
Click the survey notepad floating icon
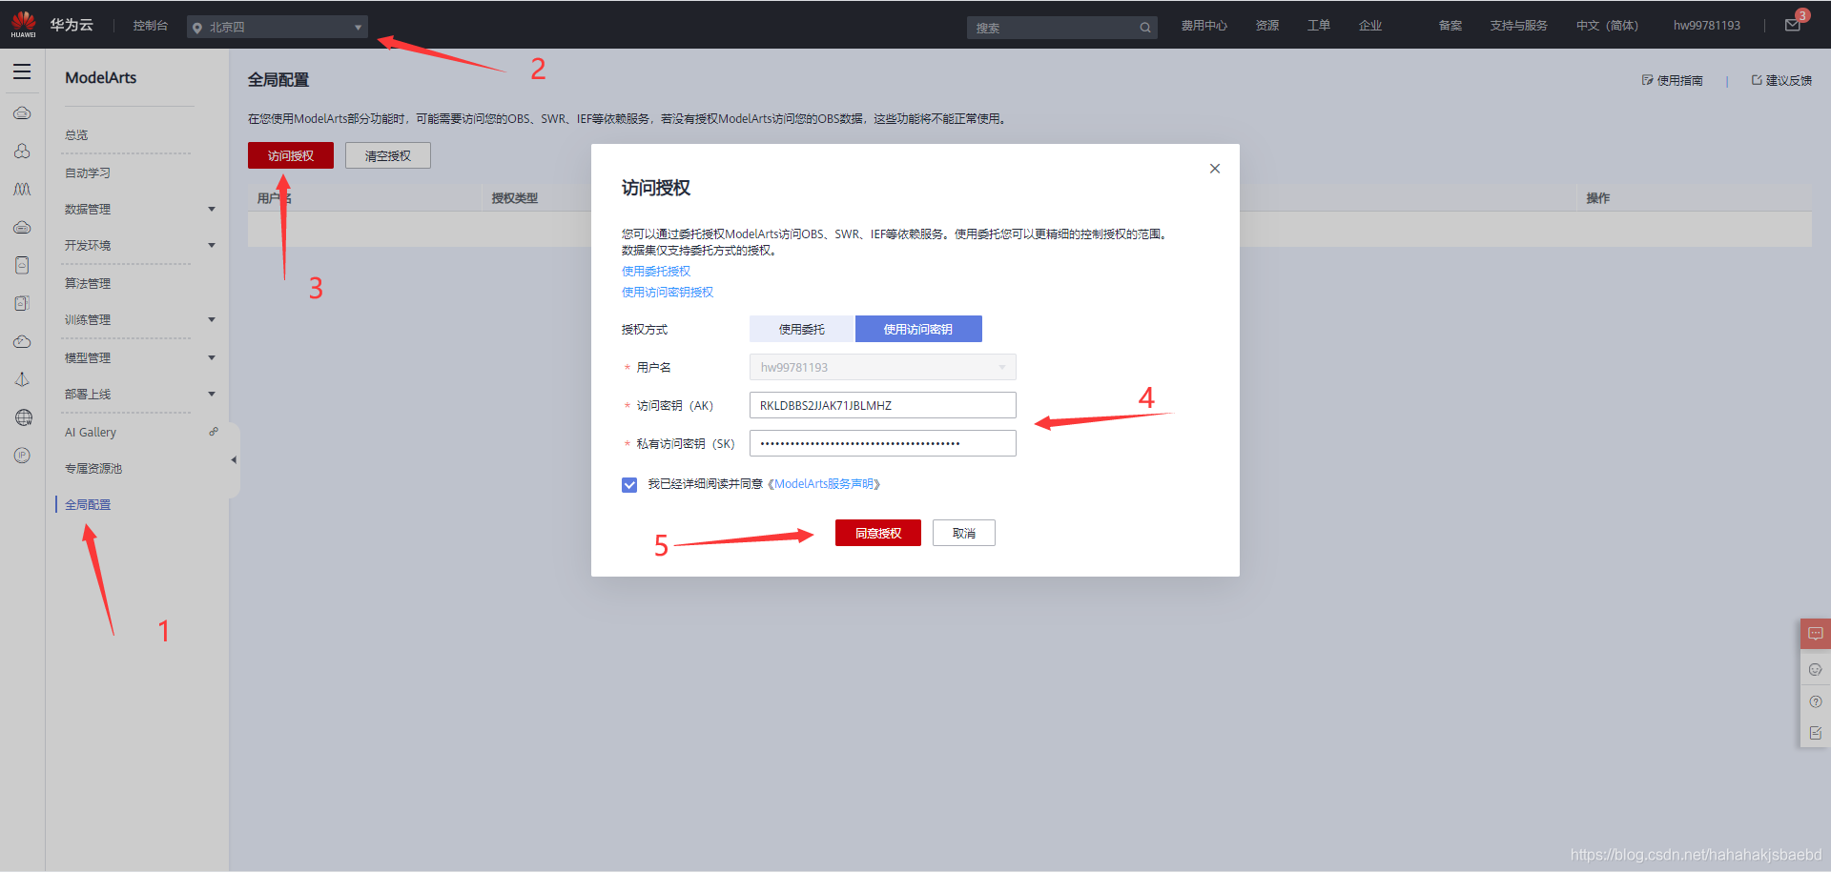(1816, 733)
